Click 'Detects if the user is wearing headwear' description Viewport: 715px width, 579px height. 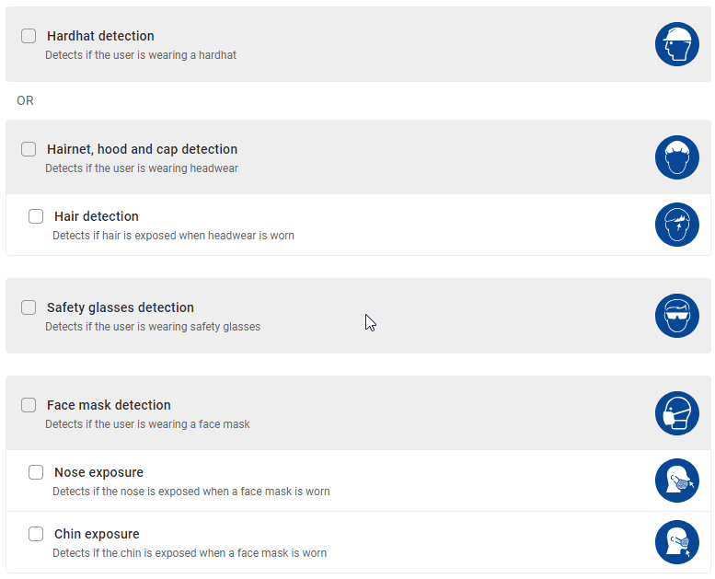[x=142, y=168]
